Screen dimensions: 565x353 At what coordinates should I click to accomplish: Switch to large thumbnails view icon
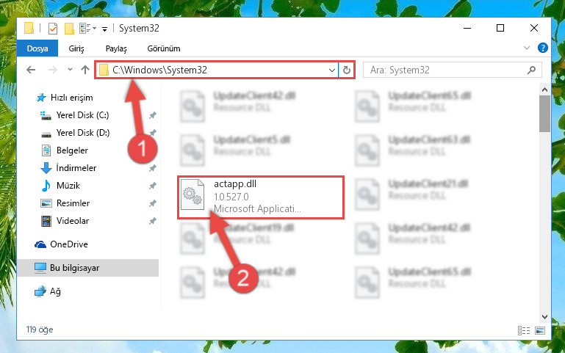click(540, 330)
